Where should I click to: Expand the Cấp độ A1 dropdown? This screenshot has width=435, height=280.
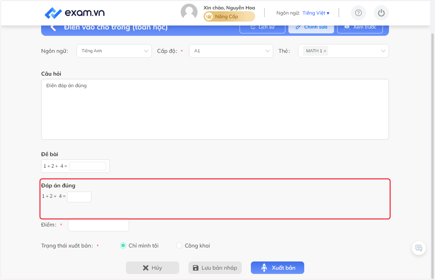(231, 51)
